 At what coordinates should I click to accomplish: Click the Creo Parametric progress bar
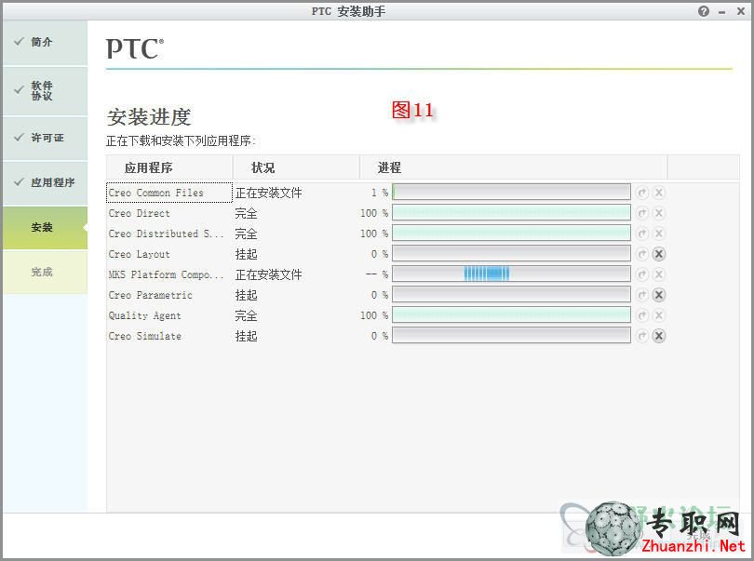pos(511,294)
